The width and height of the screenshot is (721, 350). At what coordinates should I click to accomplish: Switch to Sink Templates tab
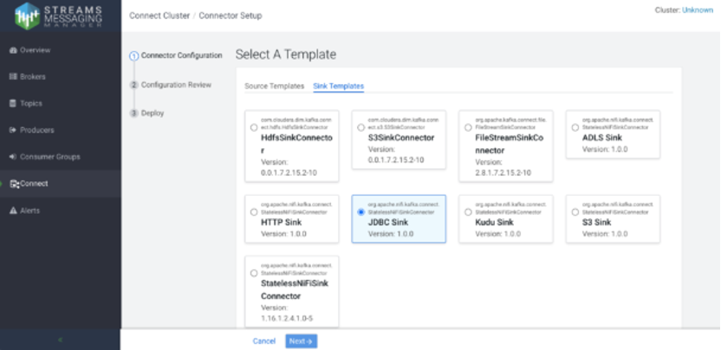pos(339,86)
